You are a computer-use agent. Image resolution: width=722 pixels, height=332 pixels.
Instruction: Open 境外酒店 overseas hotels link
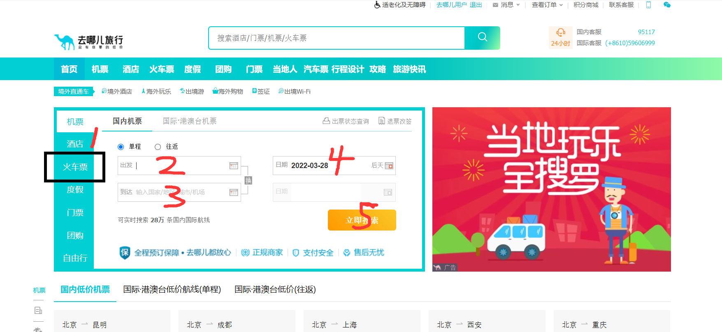(117, 91)
